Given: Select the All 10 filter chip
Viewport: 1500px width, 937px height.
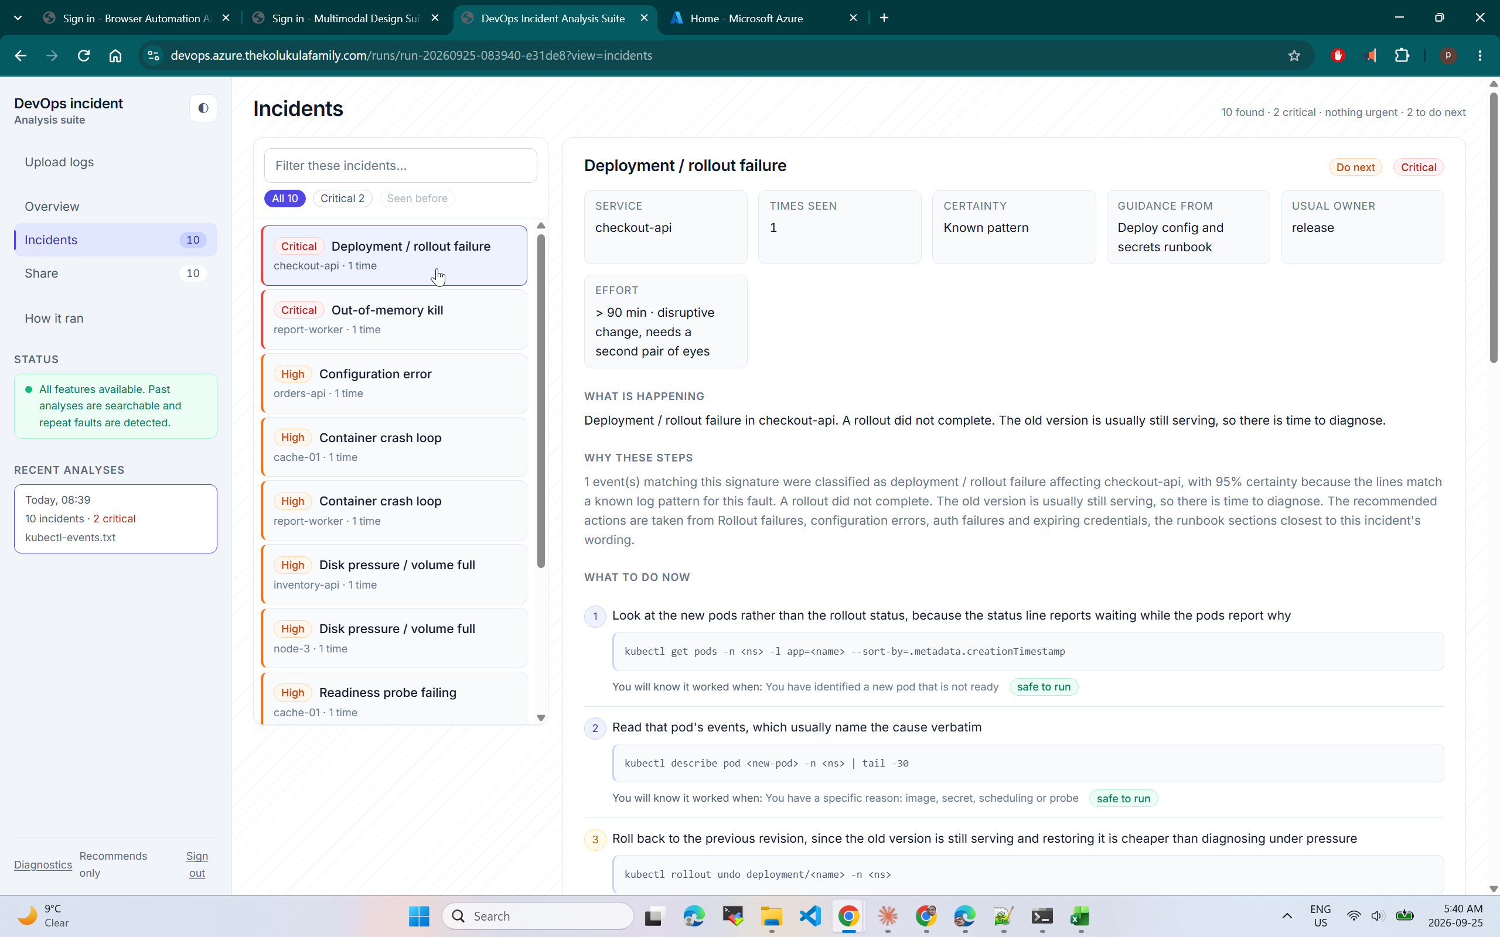Looking at the screenshot, I should point(285,199).
